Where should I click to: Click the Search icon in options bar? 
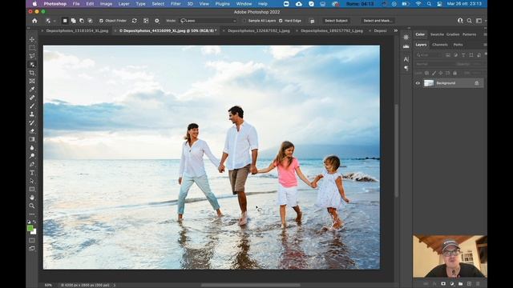469,21
